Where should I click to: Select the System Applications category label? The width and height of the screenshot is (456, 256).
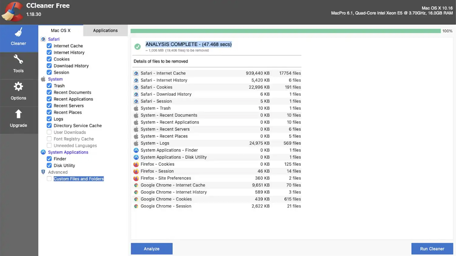(x=68, y=152)
